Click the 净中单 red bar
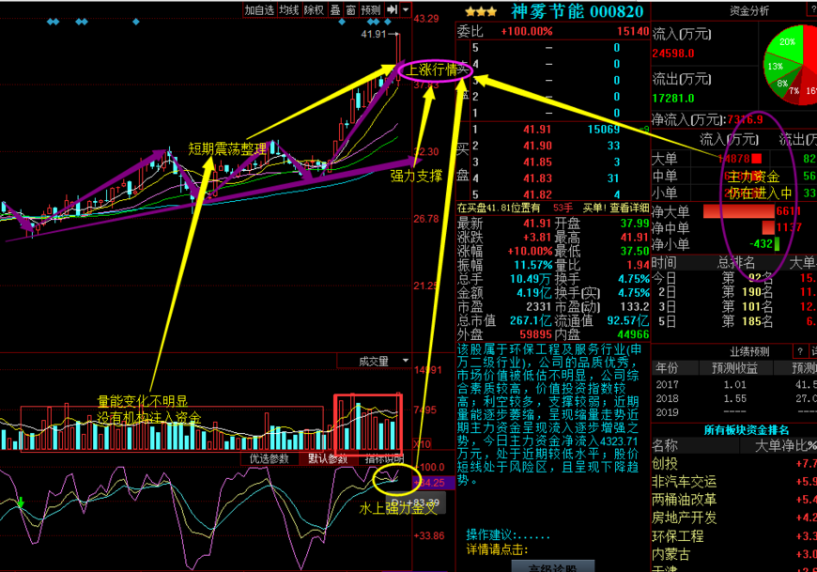817x572 pixels. [768, 227]
